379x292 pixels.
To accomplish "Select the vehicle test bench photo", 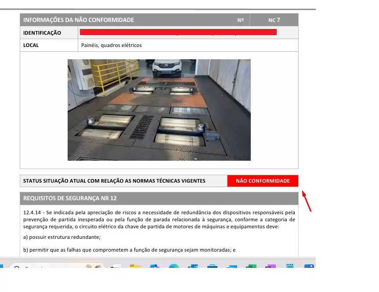I will 159,110.
